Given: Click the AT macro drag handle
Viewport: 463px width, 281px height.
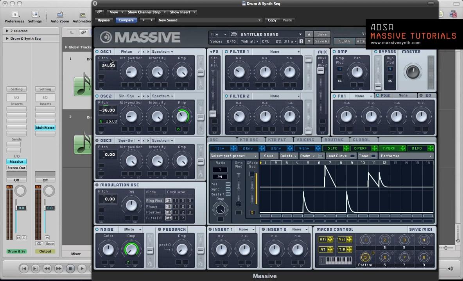Looking at the screenshot, I should [330, 249].
